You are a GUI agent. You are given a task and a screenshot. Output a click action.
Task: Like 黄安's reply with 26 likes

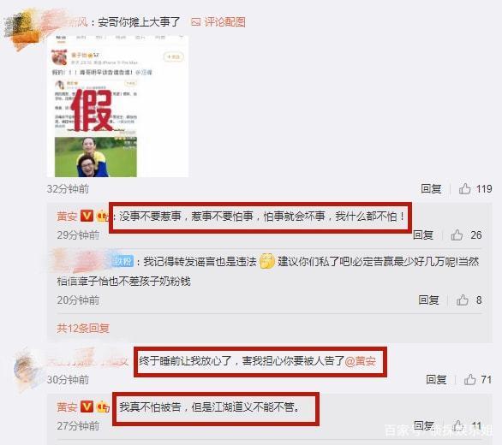pos(457,235)
